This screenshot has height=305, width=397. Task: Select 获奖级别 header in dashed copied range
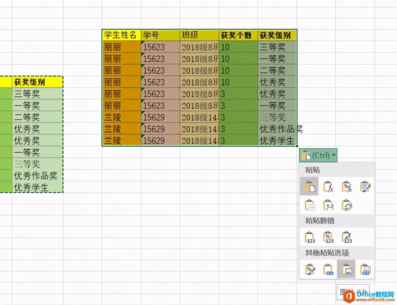click(37, 82)
